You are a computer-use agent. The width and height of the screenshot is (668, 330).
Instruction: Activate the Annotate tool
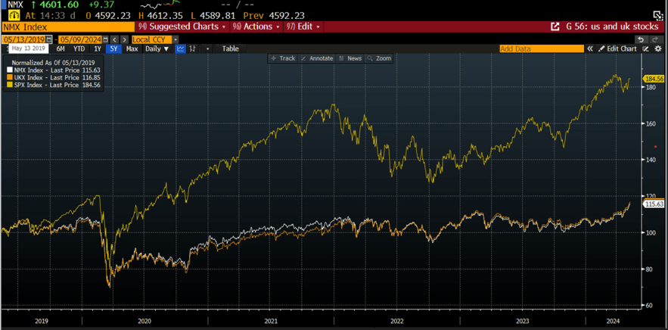[x=317, y=58]
